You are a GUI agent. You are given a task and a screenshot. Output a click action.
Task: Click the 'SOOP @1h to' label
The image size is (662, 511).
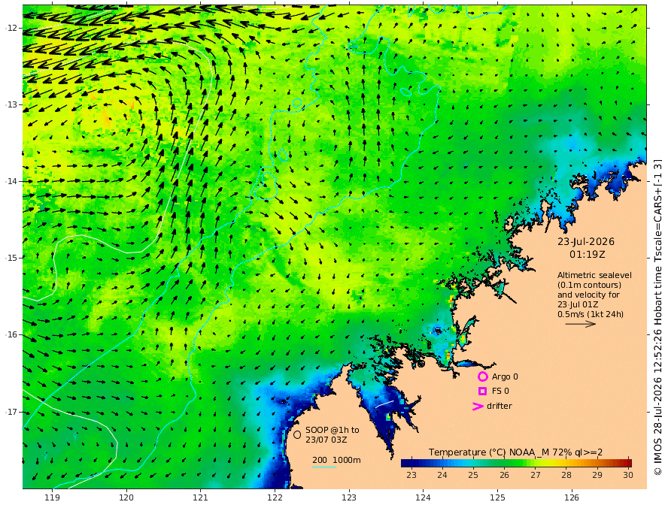tap(333, 430)
